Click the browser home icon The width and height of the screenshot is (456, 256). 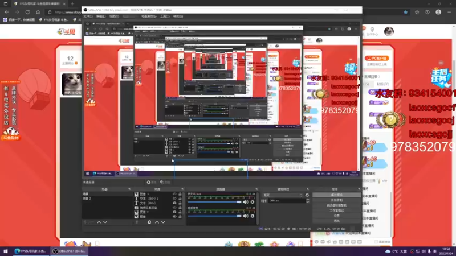38,12
